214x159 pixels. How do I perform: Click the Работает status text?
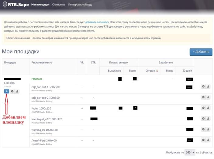37,79
